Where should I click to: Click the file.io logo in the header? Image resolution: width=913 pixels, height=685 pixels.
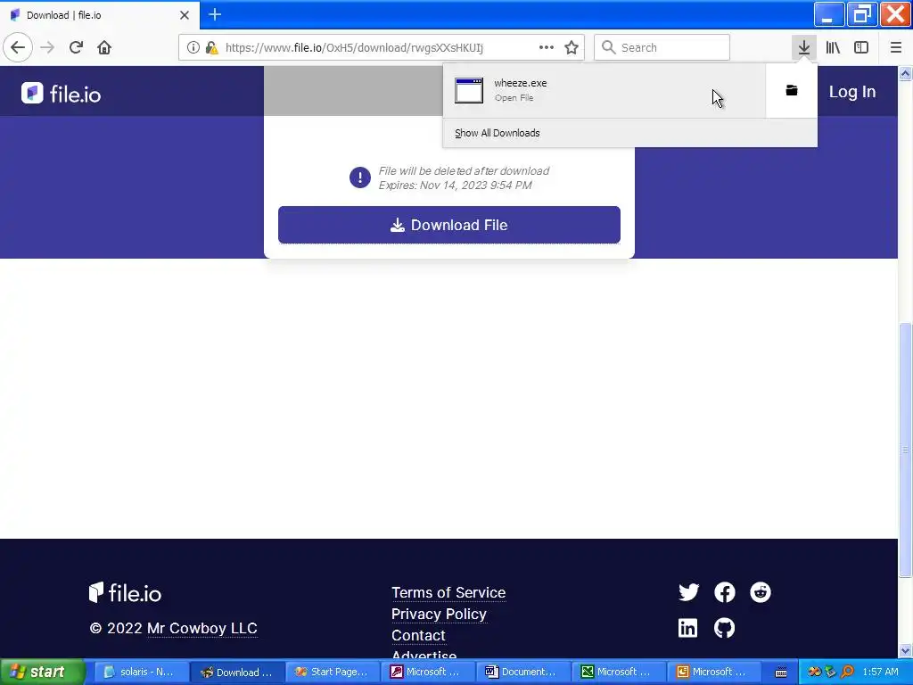[x=62, y=93]
